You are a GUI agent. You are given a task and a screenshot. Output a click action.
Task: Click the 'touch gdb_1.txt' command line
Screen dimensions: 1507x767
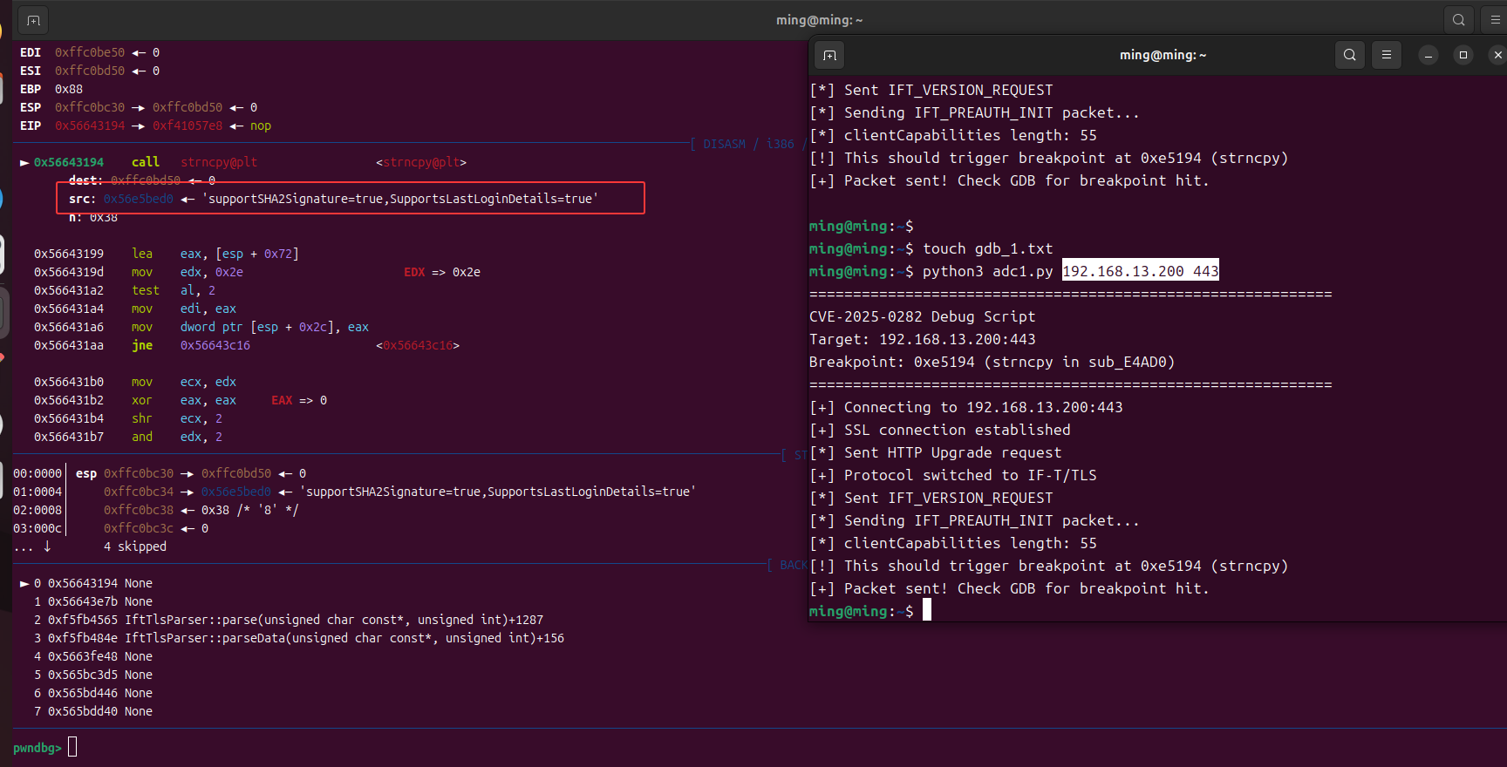[x=987, y=248]
